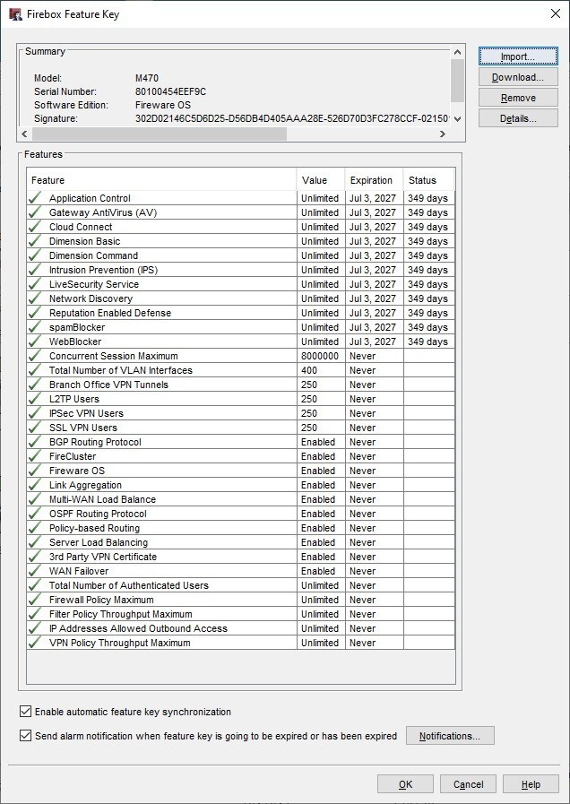
Task: Select the Filter Policy Throughput Maximum row
Action: pos(241,614)
